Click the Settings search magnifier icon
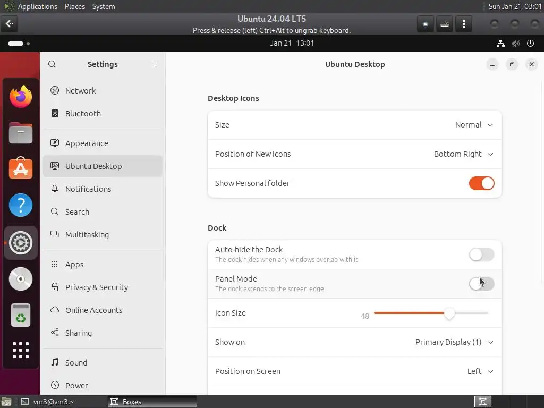The image size is (544, 408). tap(52, 64)
